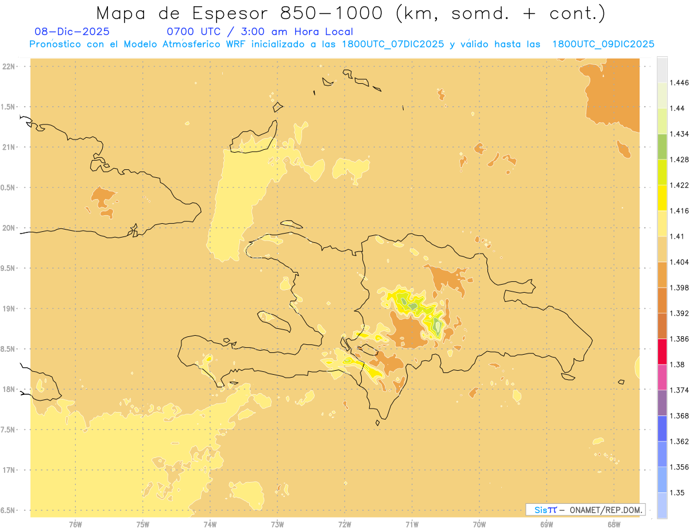This screenshot has height=532, width=689.
Task: Click the '74W' longitude label
Action: click(x=210, y=525)
